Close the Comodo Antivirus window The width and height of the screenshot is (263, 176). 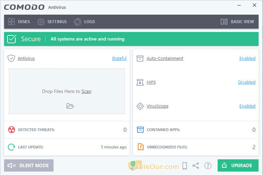254,5
